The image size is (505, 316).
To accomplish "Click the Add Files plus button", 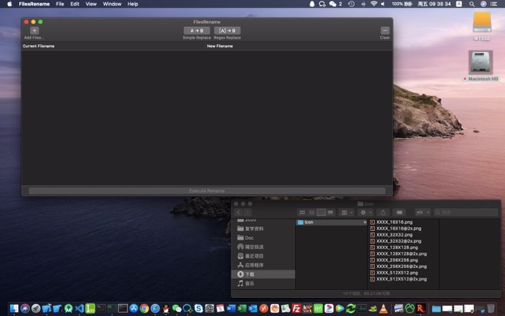I will (34, 31).
